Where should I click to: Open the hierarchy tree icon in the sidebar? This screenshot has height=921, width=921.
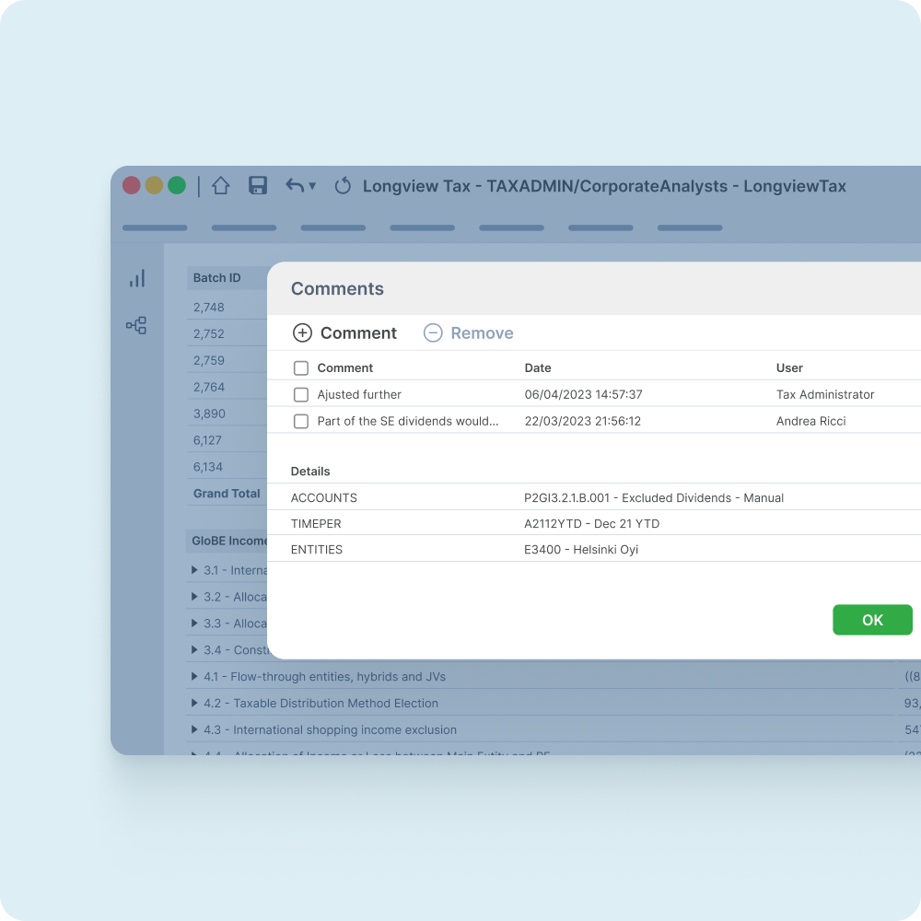click(136, 325)
